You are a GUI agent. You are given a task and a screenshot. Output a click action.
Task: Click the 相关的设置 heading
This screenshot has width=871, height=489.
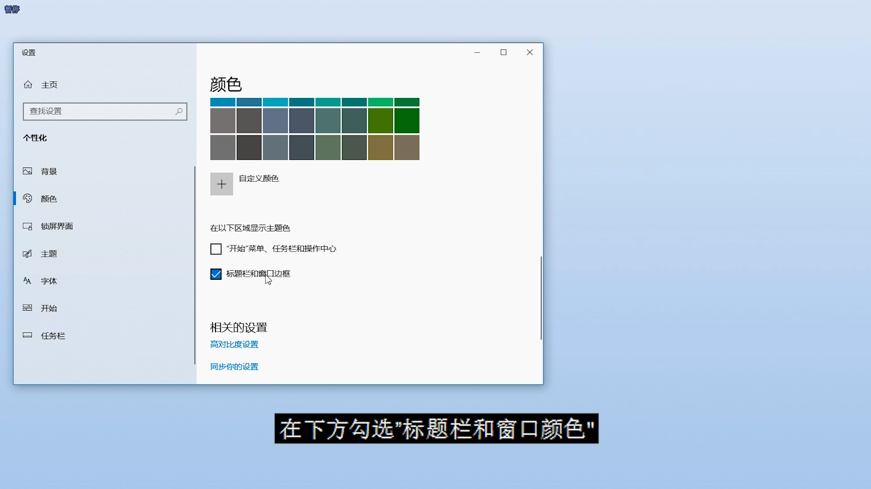(239, 327)
